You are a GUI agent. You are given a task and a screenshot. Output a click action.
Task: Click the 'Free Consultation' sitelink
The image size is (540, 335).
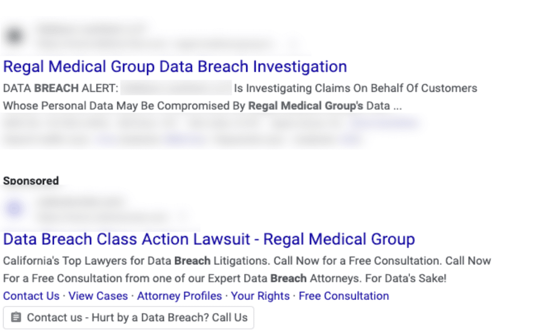(344, 296)
